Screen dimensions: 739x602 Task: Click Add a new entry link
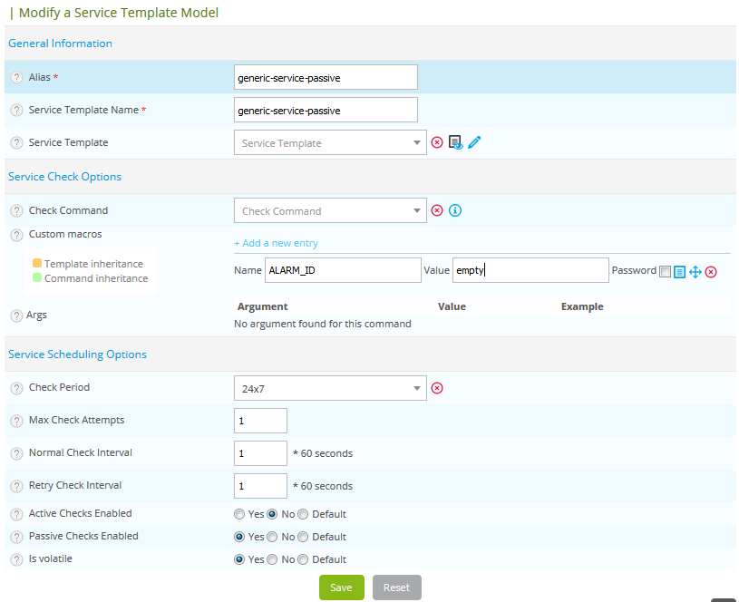tap(276, 243)
